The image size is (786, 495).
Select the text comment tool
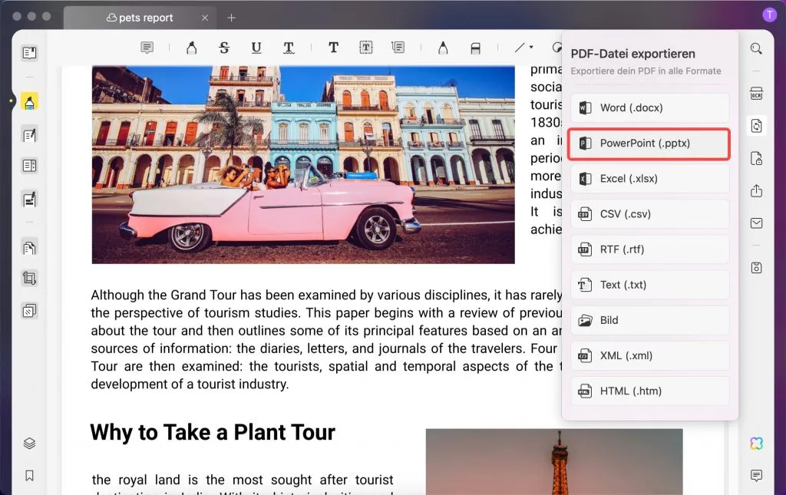334,48
